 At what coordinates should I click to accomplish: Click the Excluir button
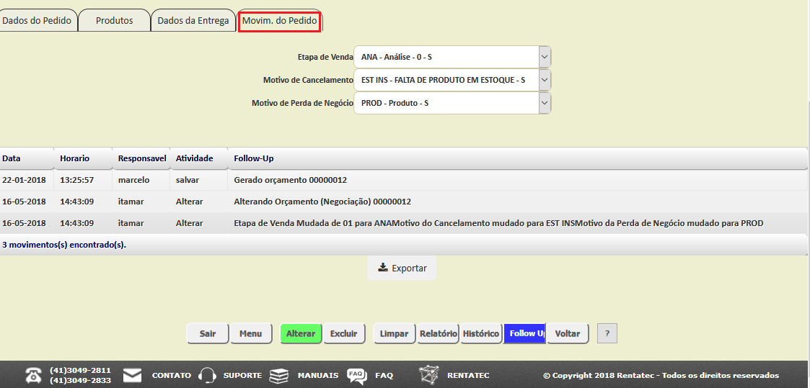coord(343,333)
